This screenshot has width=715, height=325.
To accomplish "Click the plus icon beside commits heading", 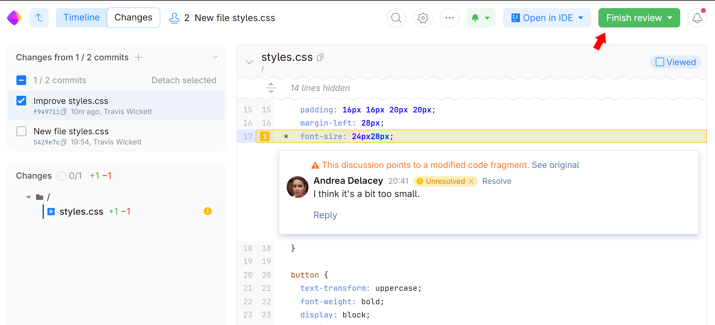I will coord(138,57).
